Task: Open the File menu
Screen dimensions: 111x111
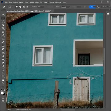Action: click(x=6, y=2)
